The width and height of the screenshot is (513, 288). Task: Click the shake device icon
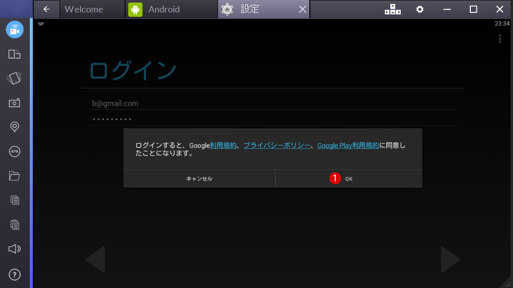14,78
